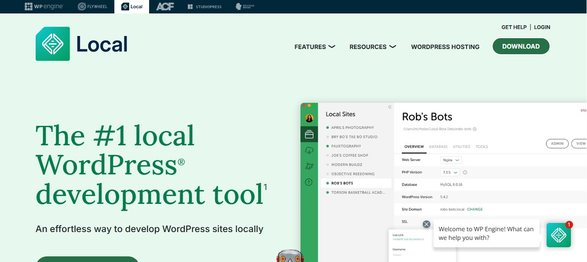Click the user avatar in app sidebar

tap(309, 118)
